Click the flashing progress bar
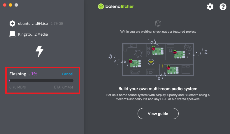Viewport: 230px width, 134px height. (41, 81)
